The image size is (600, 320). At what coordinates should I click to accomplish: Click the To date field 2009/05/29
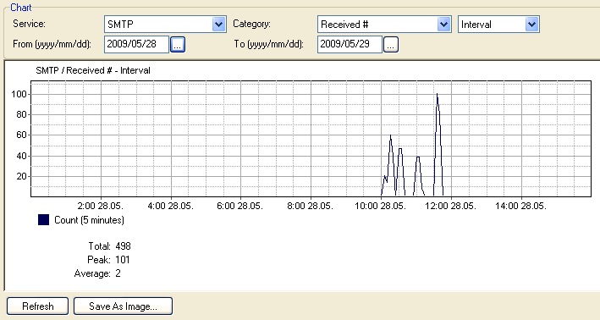(x=350, y=44)
